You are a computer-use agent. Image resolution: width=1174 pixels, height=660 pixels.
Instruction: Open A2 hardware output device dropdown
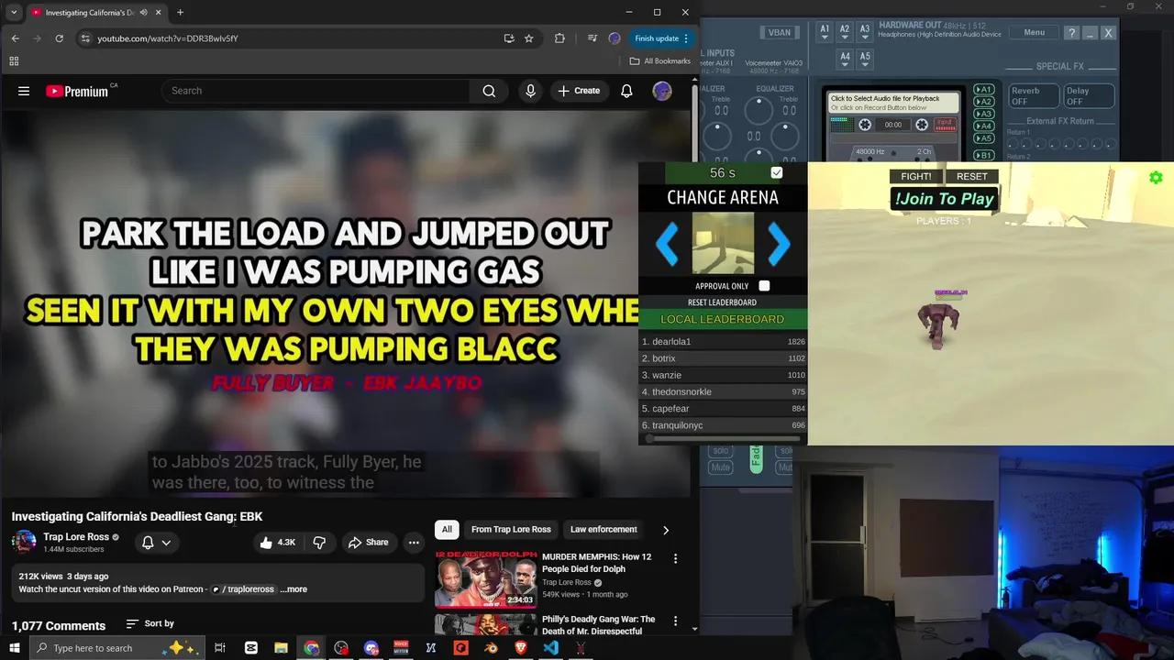click(x=845, y=31)
